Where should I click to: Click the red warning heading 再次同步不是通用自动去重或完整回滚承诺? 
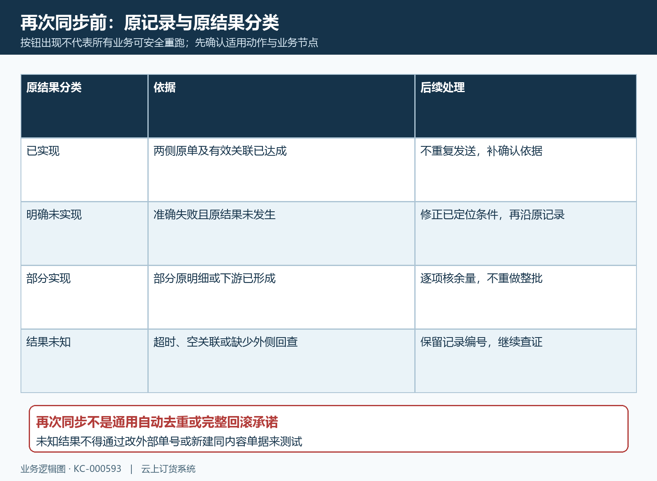coord(157,422)
